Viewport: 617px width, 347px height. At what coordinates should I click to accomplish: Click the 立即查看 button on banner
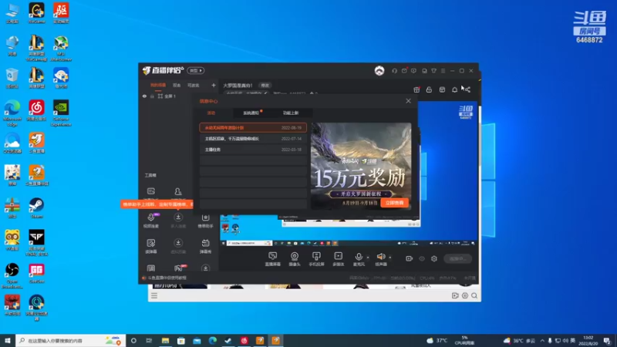tap(395, 203)
